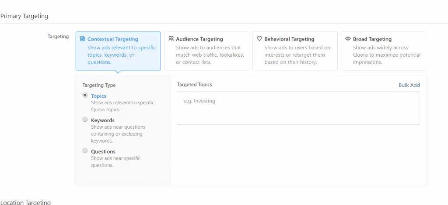448x205 pixels.
Task: Select the Questions radio button
Action: pos(85,151)
